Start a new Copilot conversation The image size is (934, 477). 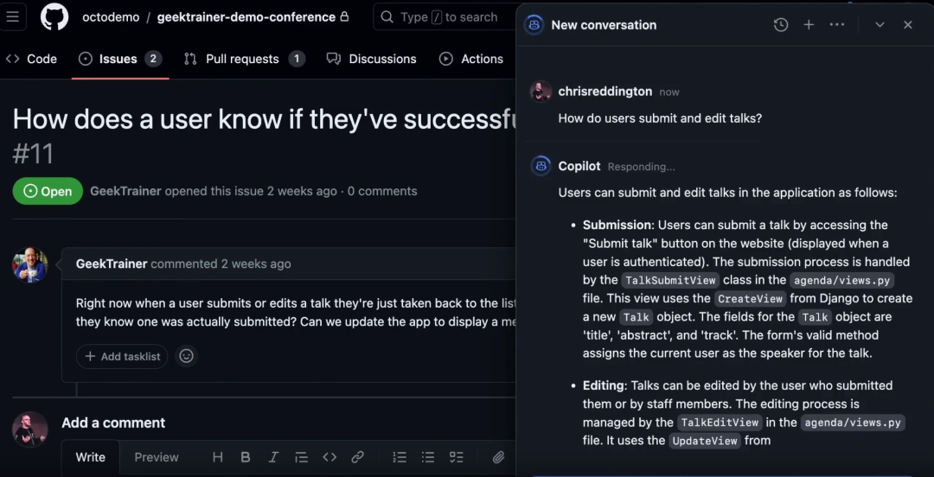(809, 25)
